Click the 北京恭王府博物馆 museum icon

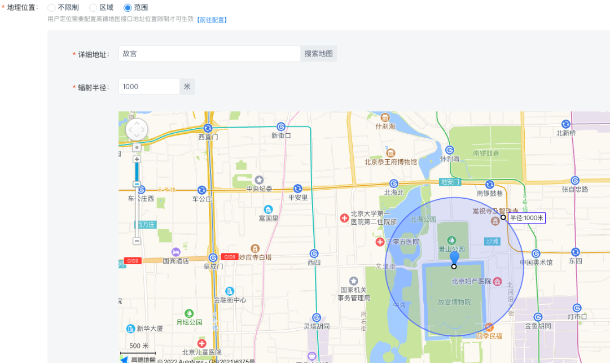[390, 153]
